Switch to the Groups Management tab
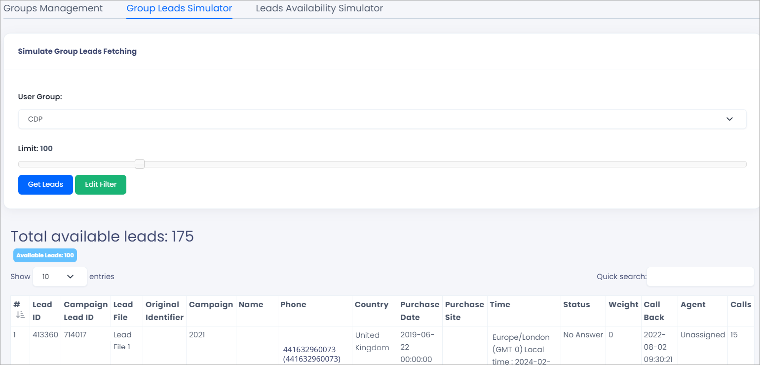The height and width of the screenshot is (365, 760). point(53,8)
